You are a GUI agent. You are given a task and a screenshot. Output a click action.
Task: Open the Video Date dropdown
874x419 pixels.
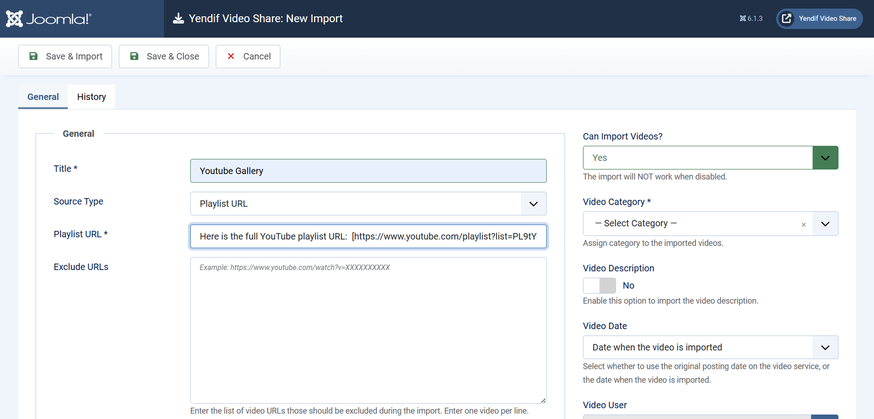tap(711, 348)
